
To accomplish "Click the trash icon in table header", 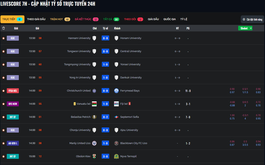I will coord(4,28).
